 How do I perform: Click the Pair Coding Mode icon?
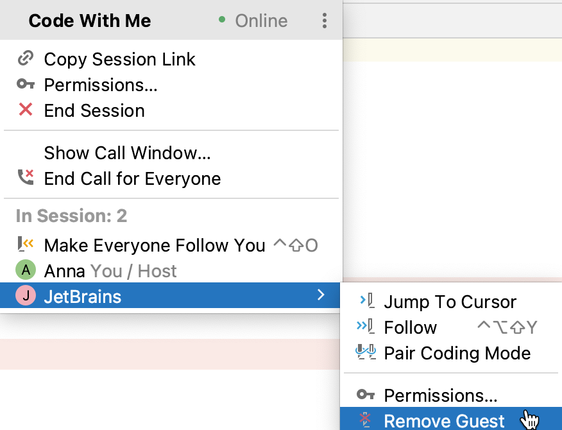coord(366,353)
